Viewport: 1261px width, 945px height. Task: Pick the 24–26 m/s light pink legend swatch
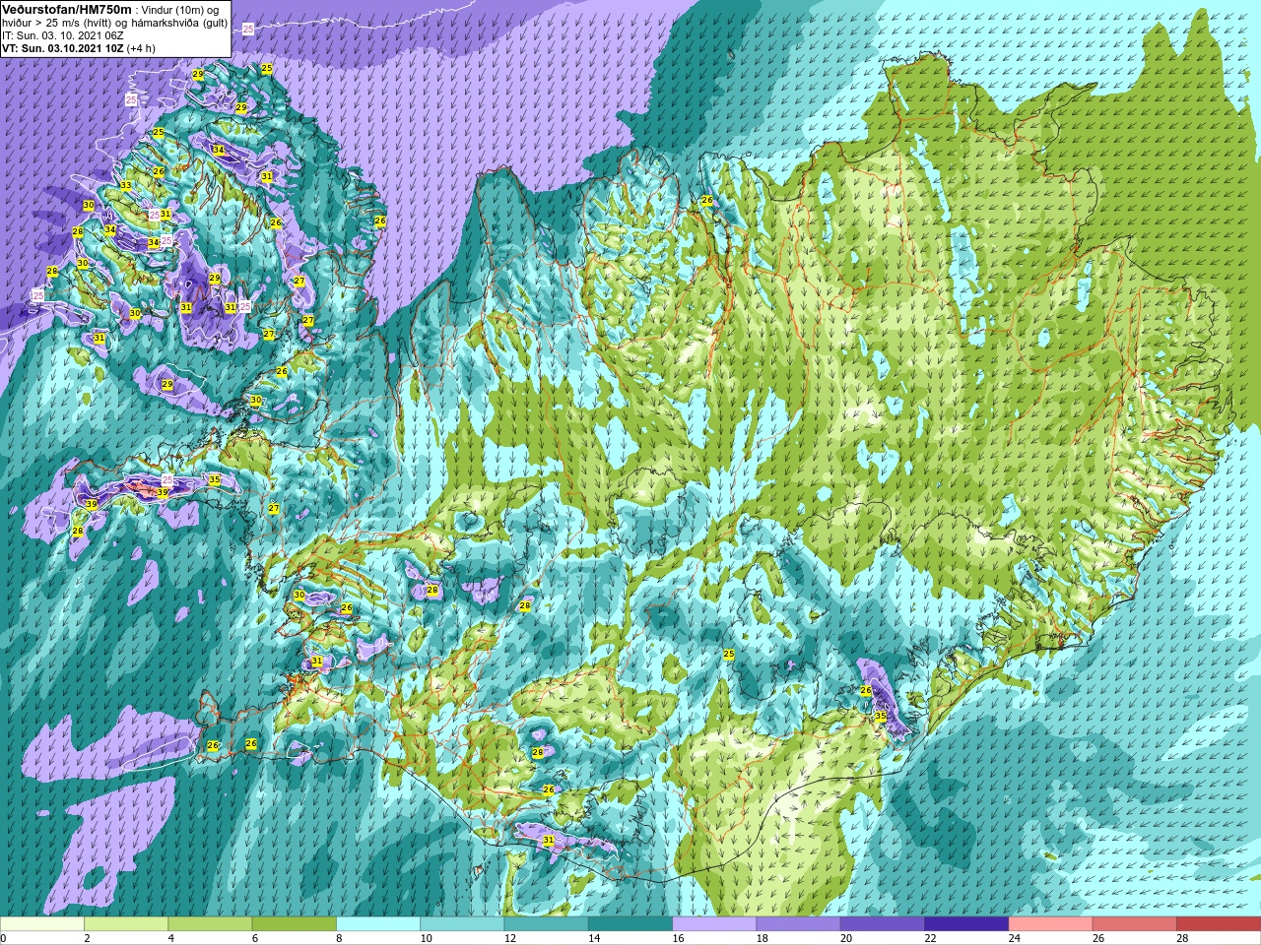1051,924
